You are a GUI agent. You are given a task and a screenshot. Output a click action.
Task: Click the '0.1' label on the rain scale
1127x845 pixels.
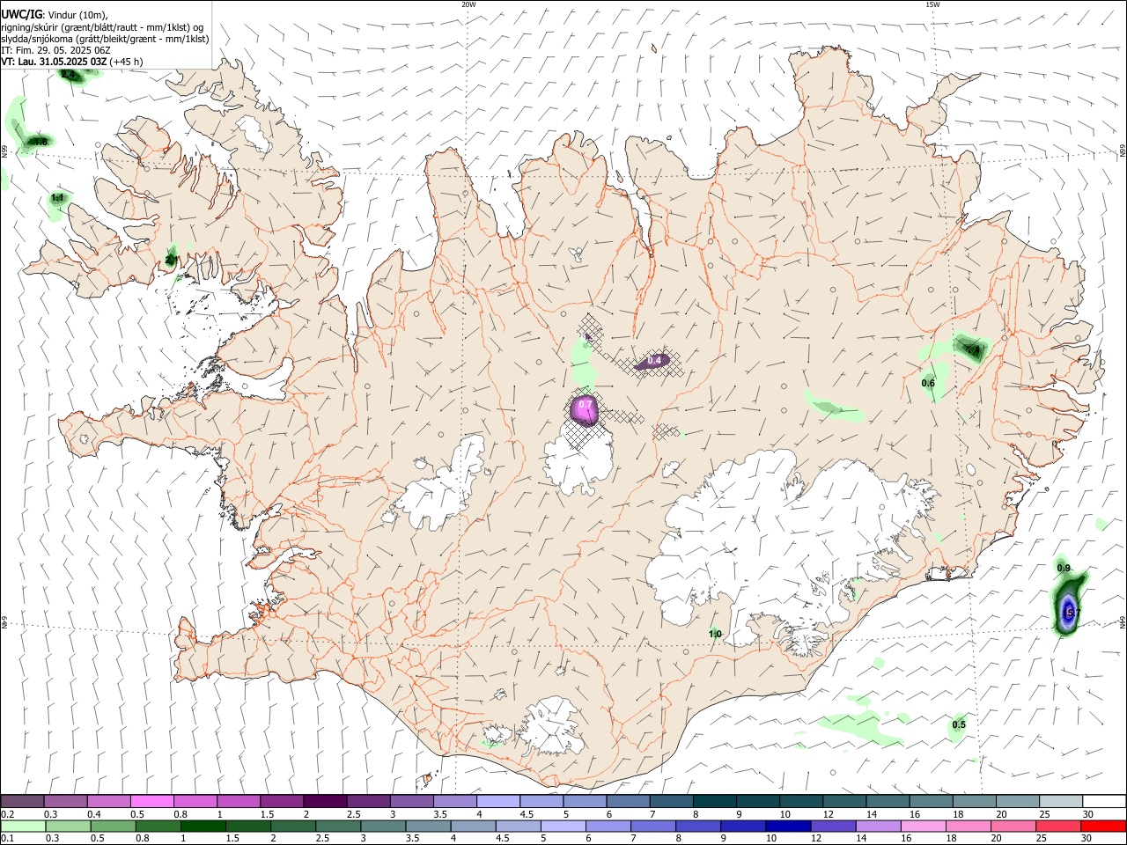point(7,839)
